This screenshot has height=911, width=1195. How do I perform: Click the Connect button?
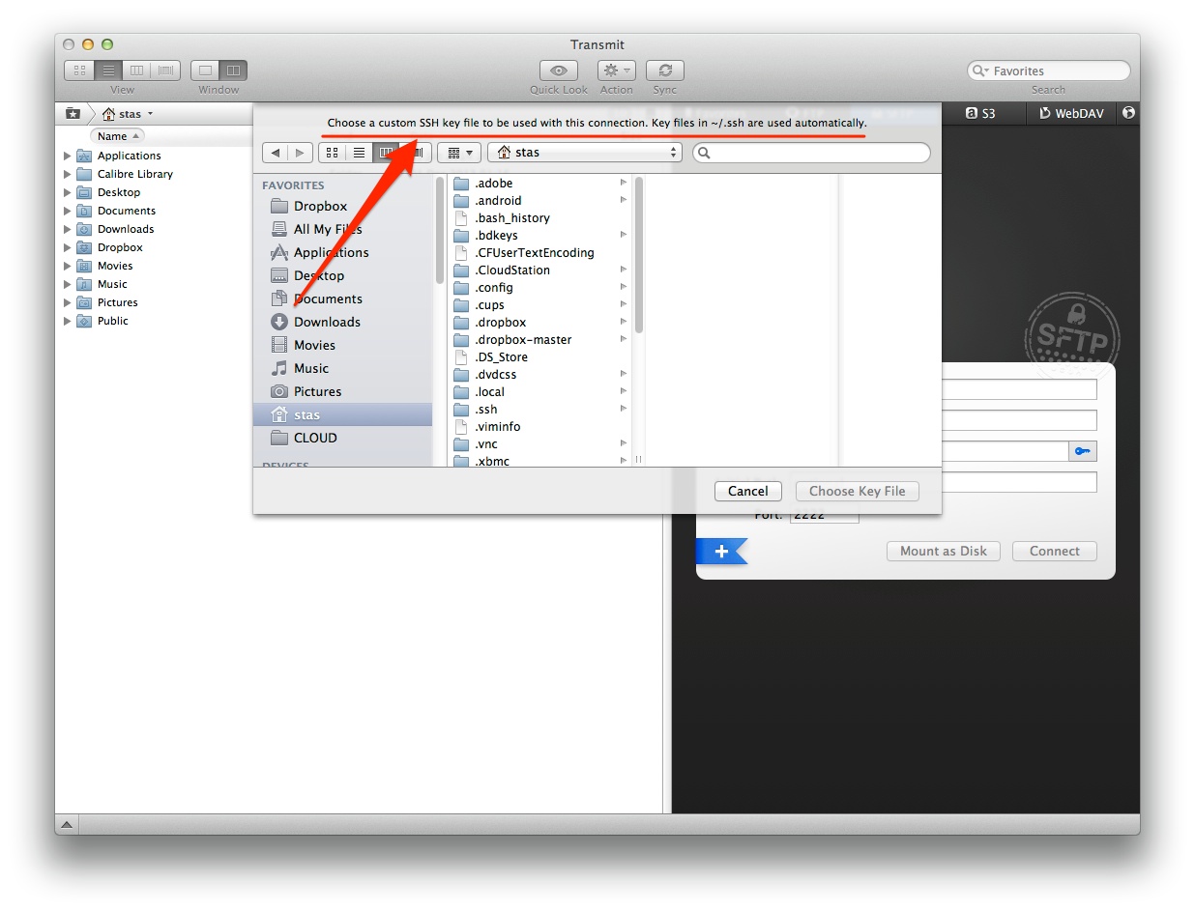(x=1055, y=551)
